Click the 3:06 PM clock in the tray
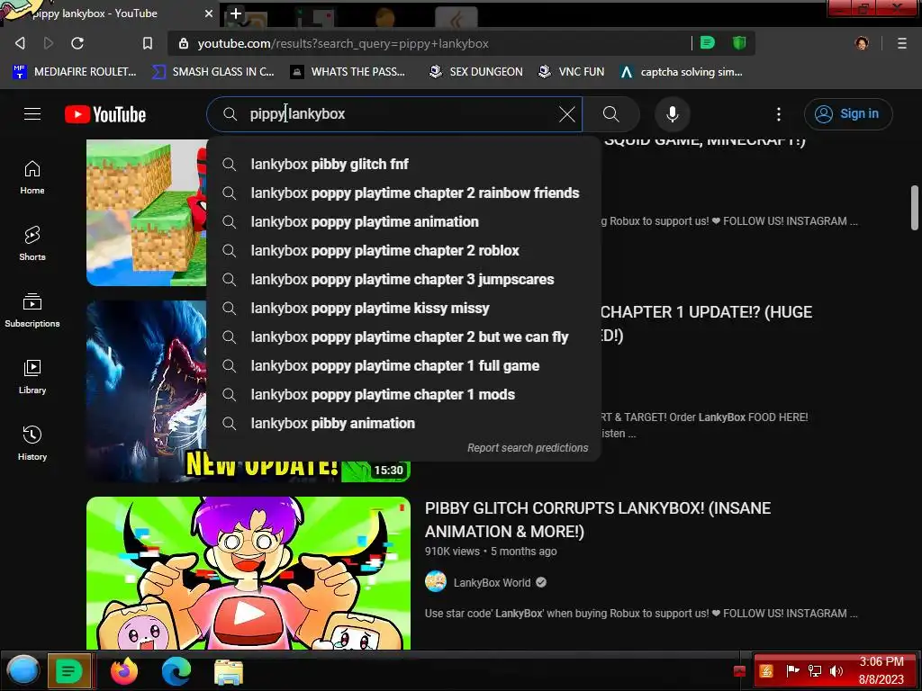The width and height of the screenshot is (922, 691). coord(881,661)
